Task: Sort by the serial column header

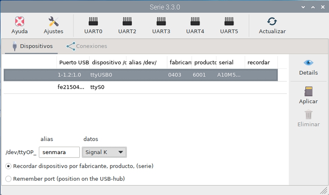Action: pos(231,63)
